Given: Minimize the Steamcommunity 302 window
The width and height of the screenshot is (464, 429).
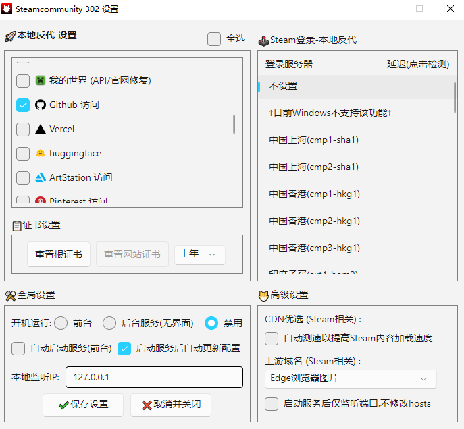Looking at the screenshot, I should pos(389,9).
